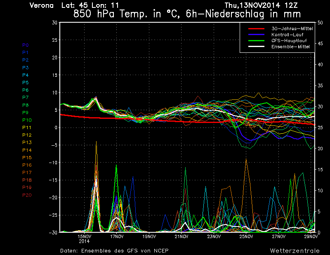
Task: Select the "-20" temperature axis value
Action: (53, 198)
